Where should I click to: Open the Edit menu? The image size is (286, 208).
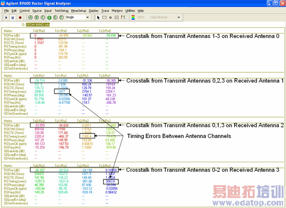pos(14,11)
